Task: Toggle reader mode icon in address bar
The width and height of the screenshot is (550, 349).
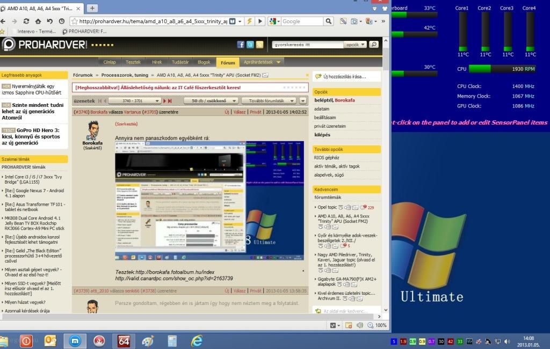Action: [232, 21]
